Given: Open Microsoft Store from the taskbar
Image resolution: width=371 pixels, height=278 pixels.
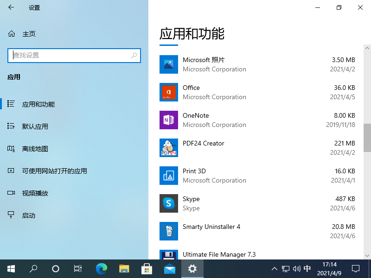Looking at the screenshot, I should click(147, 268).
